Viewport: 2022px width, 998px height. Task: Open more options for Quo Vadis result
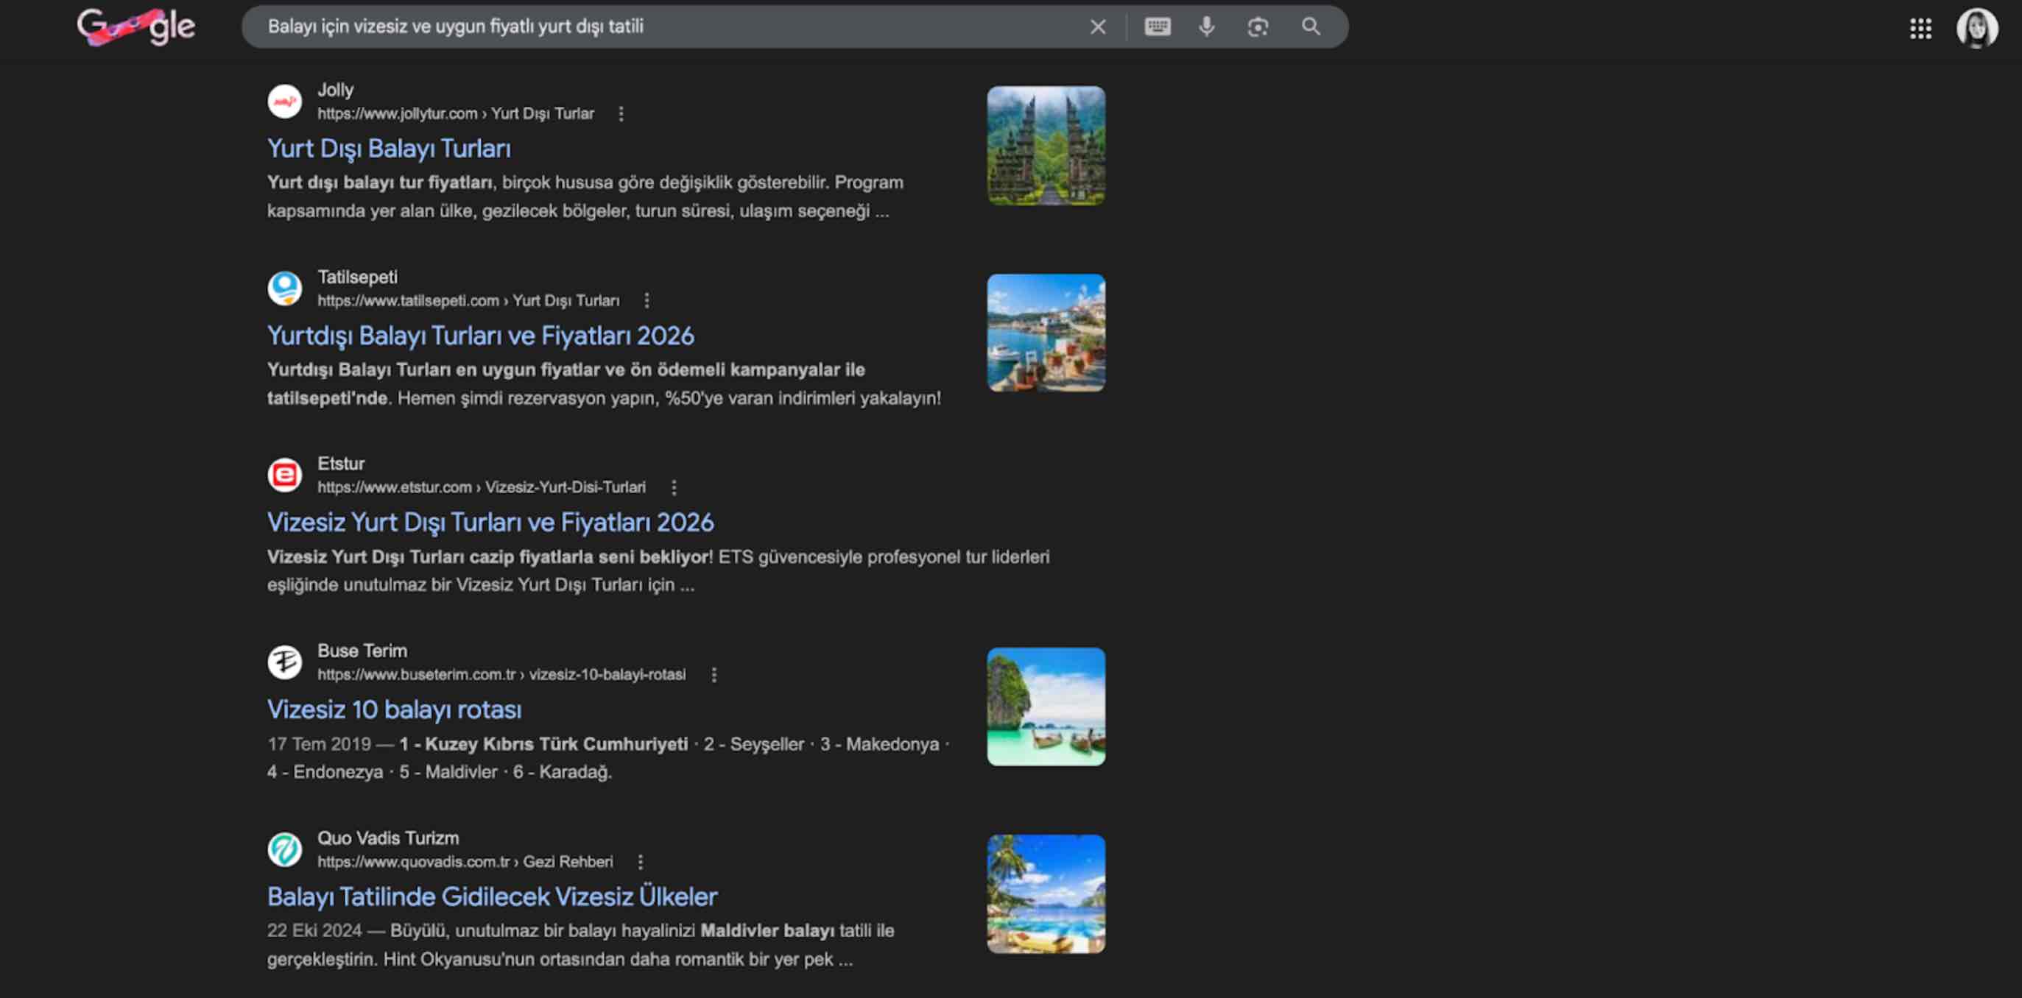641,862
